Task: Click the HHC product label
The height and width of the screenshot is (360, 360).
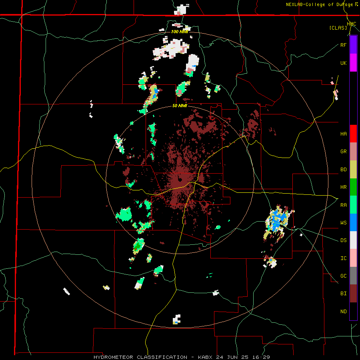Action: [351, 24]
